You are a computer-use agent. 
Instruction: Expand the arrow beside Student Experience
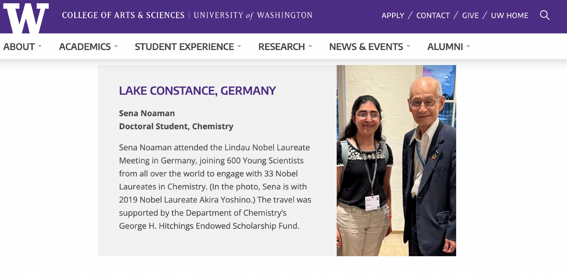pyautogui.click(x=239, y=46)
